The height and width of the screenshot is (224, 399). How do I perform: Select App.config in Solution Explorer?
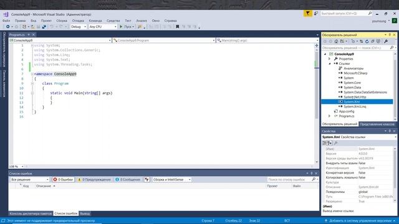point(347,111)
